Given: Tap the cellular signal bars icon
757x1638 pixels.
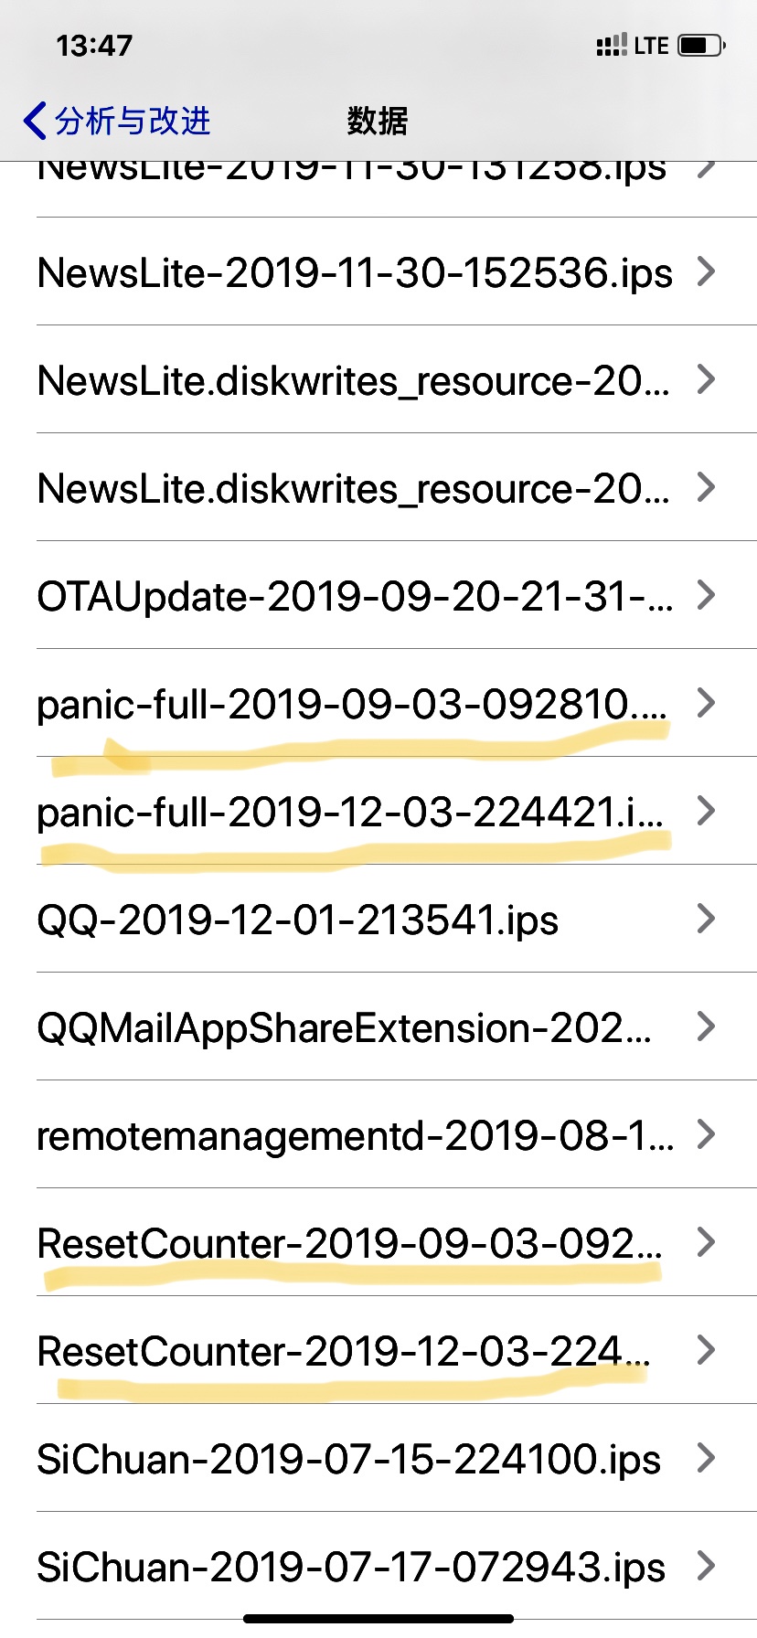Looking at the screenshot, I should [611, 45].
